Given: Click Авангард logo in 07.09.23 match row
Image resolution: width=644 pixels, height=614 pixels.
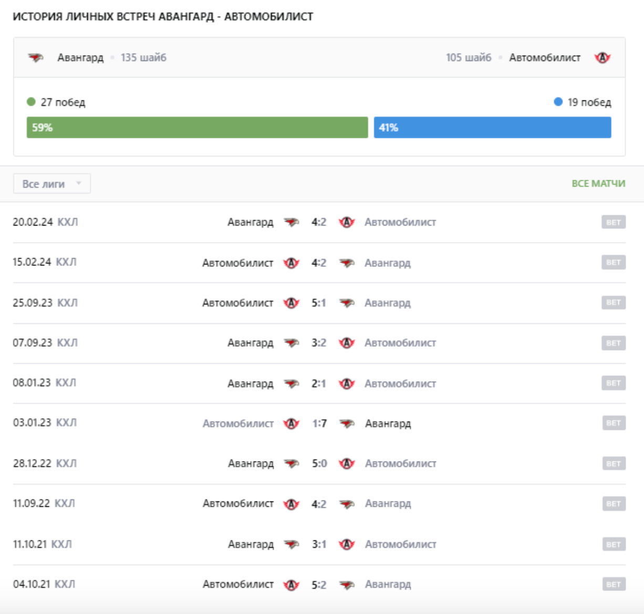Looking at the screenshot, I should pyautogui.click(x=292, y=343).
